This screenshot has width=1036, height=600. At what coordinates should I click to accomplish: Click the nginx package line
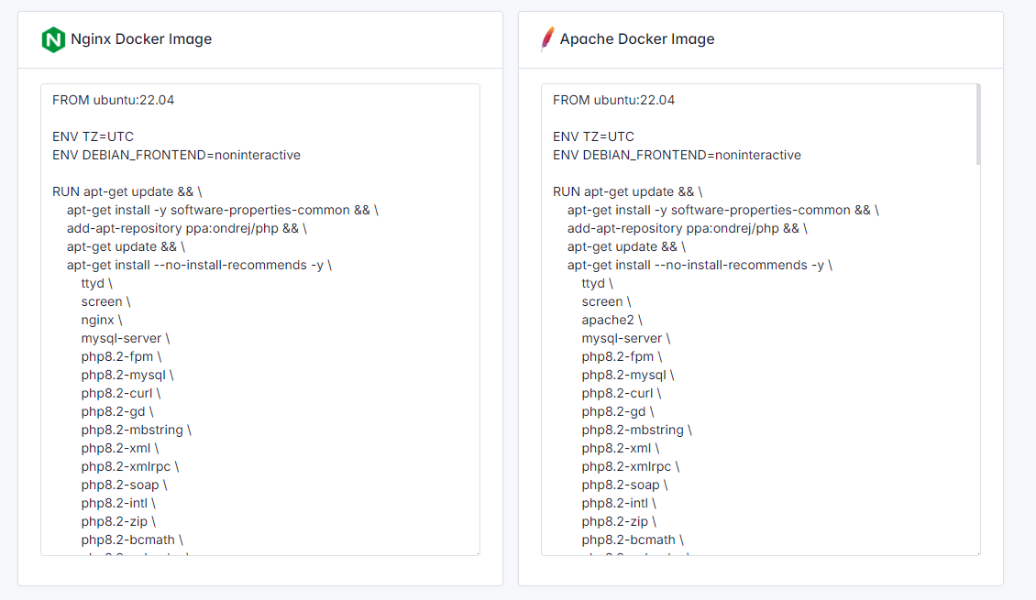102,320
